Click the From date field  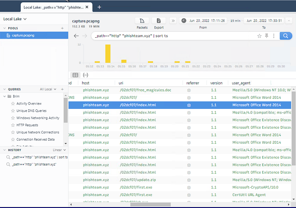pos(203,21)
